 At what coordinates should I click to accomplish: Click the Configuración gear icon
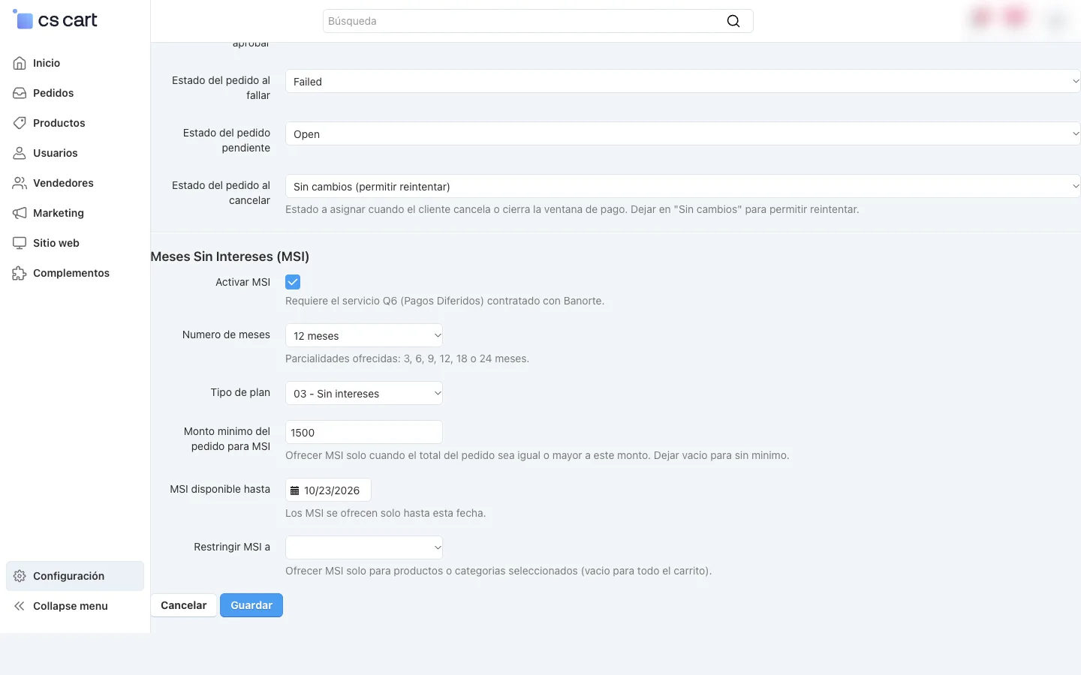coord(20,576)
